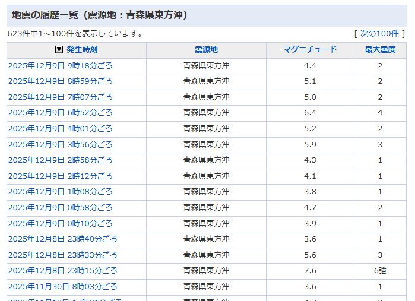
Task: Open the 2025年12月9日 0時58分ごろ earthquake entry
Action: click(x=60, y=208)
